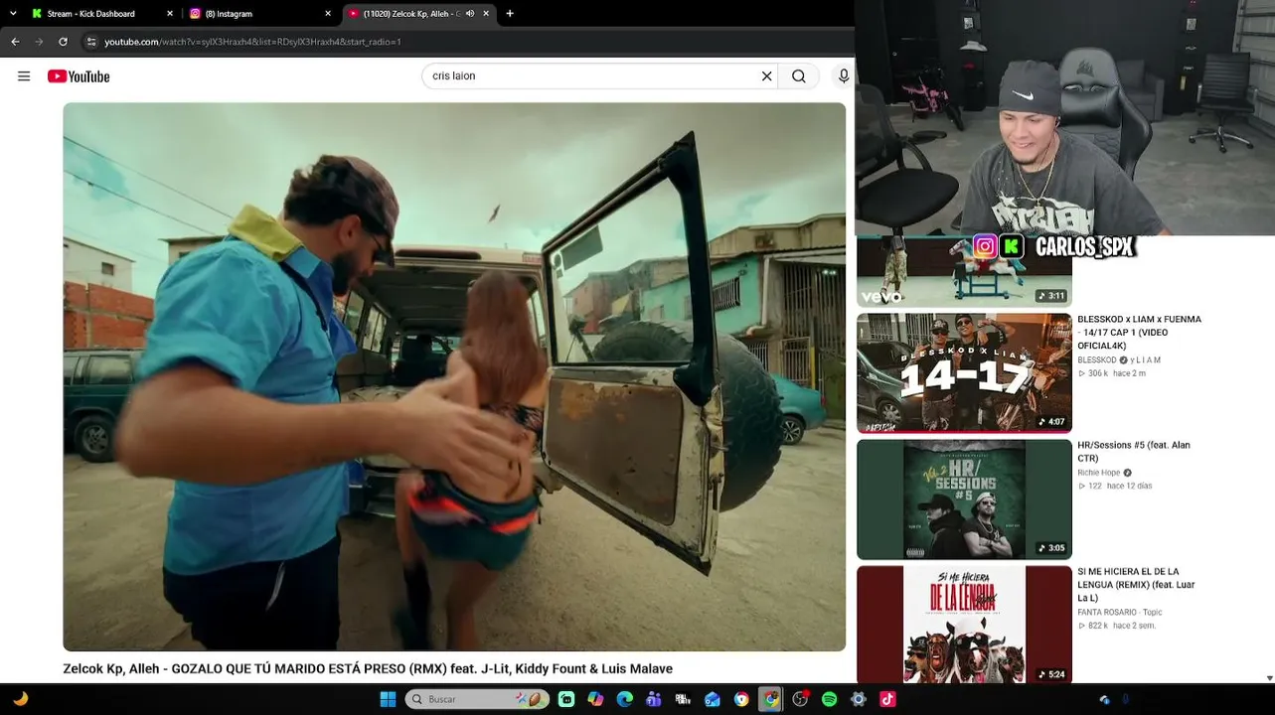The width and height of the screenshot is (1275, 715).
Task: Open the 'De La Lengua' remix thumbnail
Action: 964,624
